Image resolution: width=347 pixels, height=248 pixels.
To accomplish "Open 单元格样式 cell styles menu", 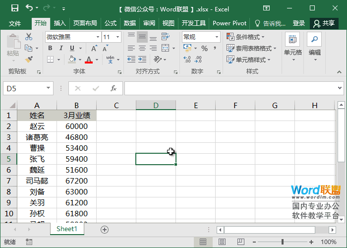I will click(248, 60).
